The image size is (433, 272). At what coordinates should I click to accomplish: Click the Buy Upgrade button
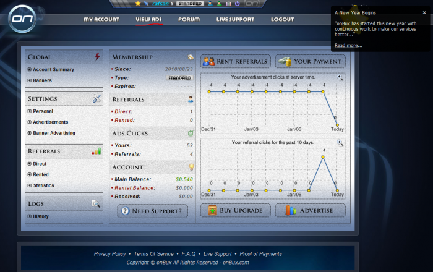pyautogui.click(x=236, y=210)
